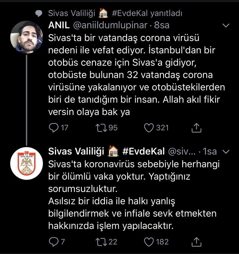Reply to ANIL's tweet
The height and width of the screenshot is (254, 239).
pyautogui.click(x=54, y=128)
